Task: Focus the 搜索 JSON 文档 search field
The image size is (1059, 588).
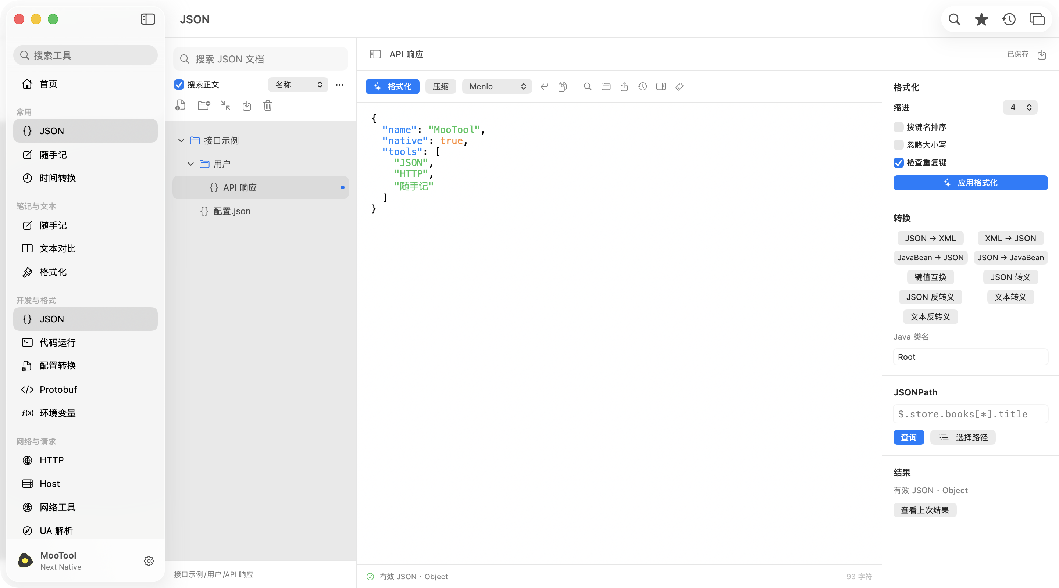Action: [x=261, y=59]
